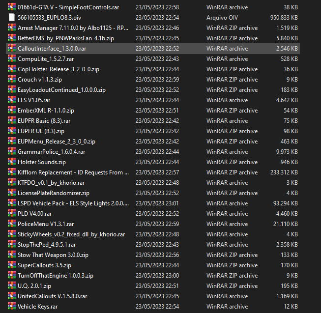
Task: Select file name Holster Sounds.zip
Action: coord(42,162)
